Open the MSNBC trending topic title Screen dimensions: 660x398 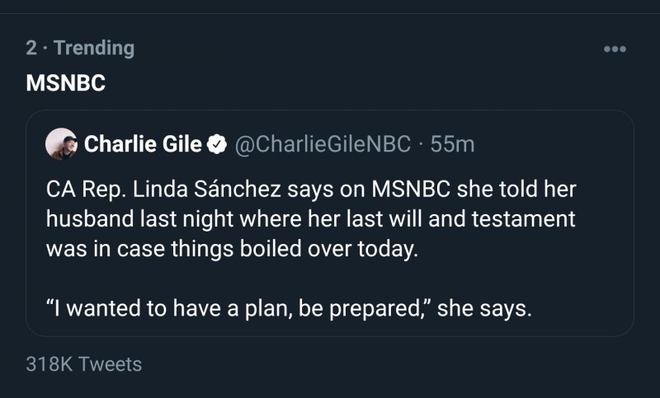(x=65, y=83)
